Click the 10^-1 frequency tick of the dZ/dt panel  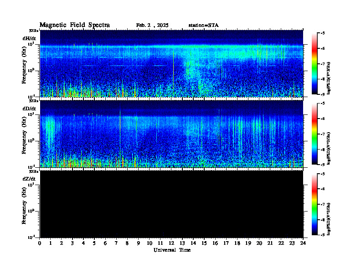[x=31, y=237]
